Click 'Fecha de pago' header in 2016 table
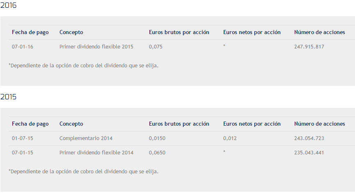 [30, 32]
